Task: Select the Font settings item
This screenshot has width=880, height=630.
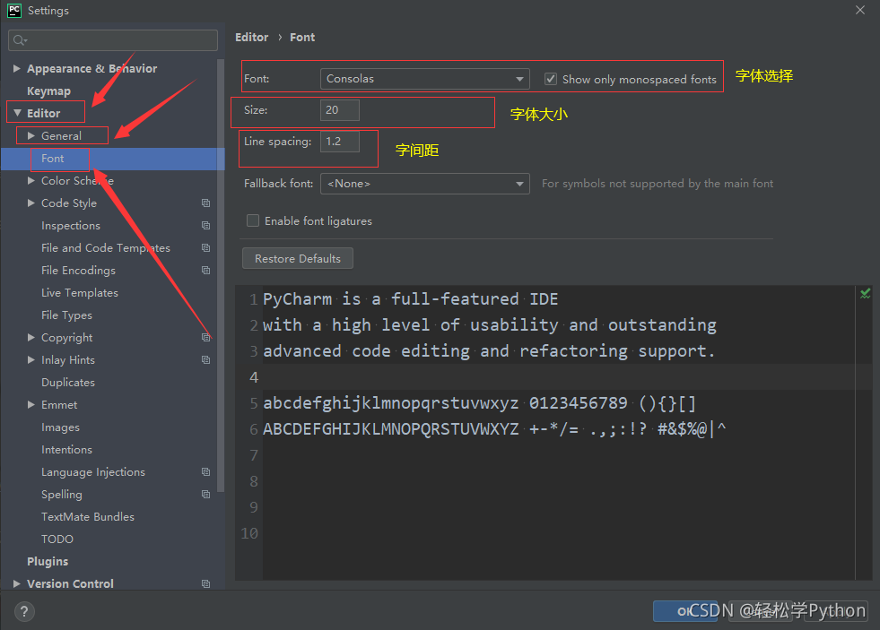Action: point(112,159)
